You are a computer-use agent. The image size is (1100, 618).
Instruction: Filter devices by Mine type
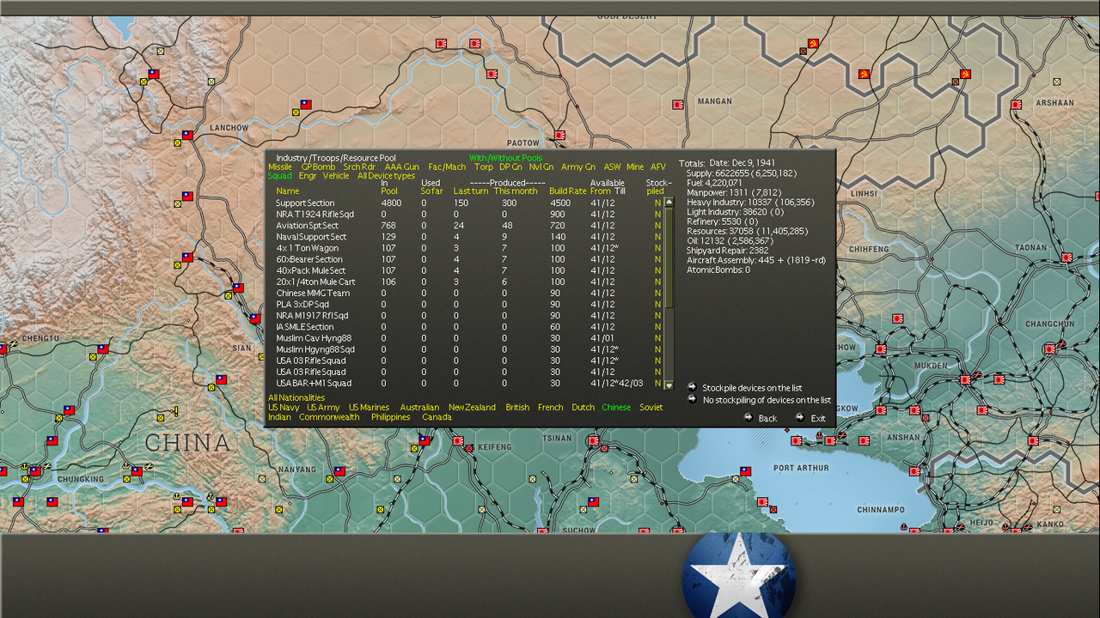[x=635, y=167]
